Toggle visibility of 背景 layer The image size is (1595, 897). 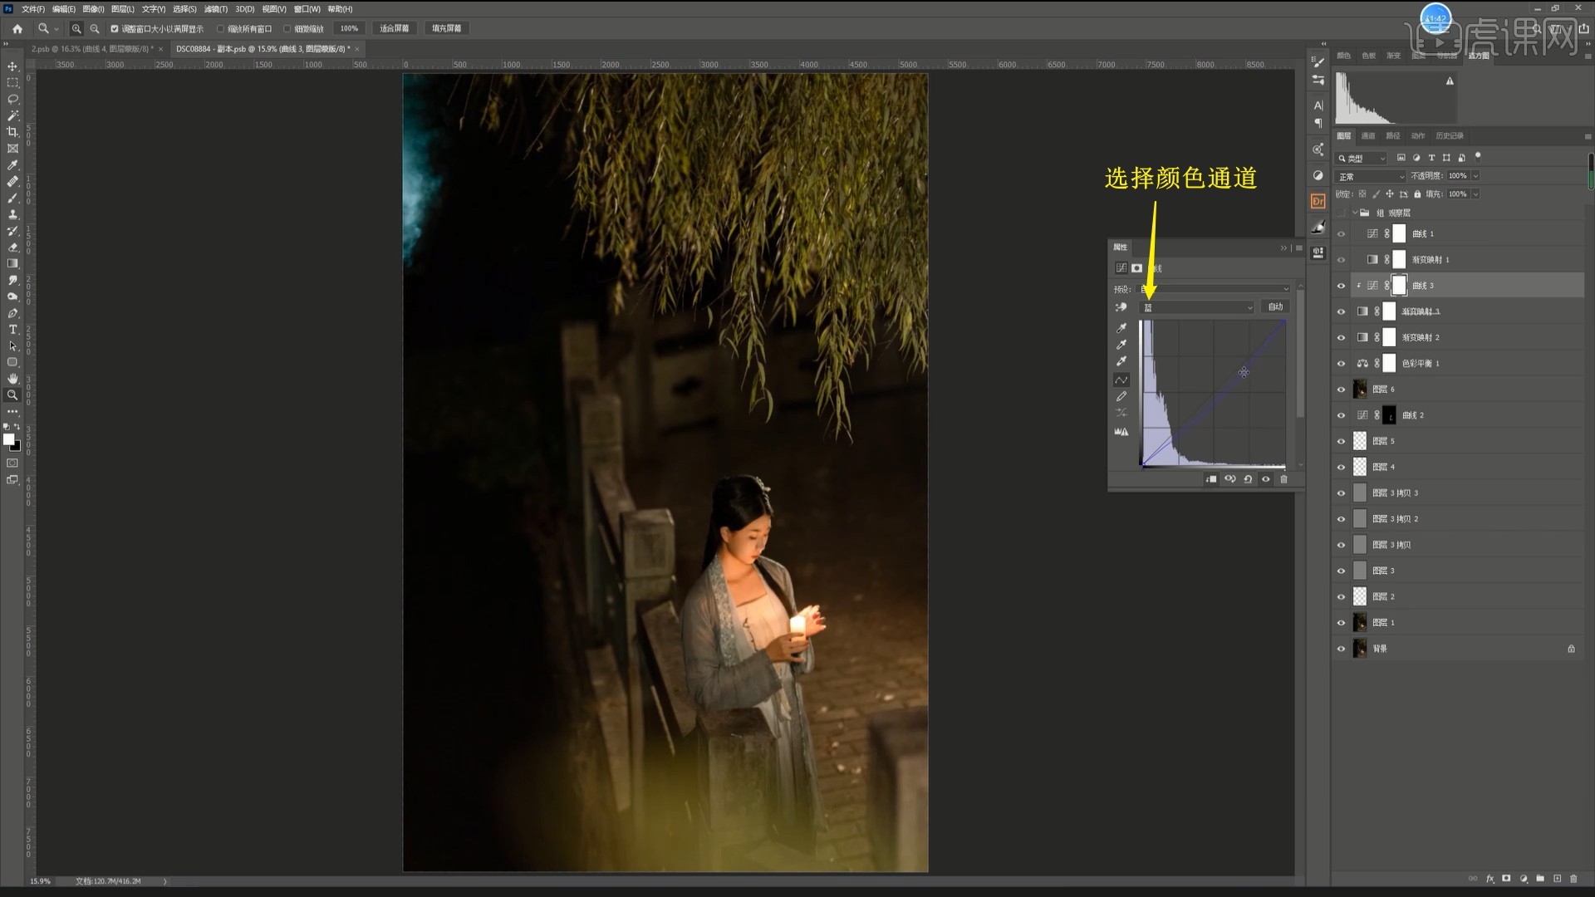pyautogui.click(x=1341, y=649)
